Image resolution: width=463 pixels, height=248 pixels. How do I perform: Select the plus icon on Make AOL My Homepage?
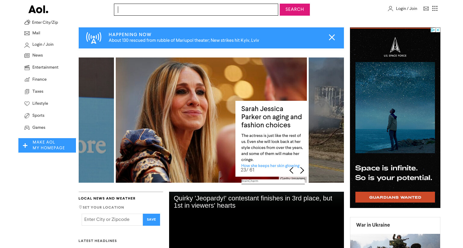(x=25, y=145)
